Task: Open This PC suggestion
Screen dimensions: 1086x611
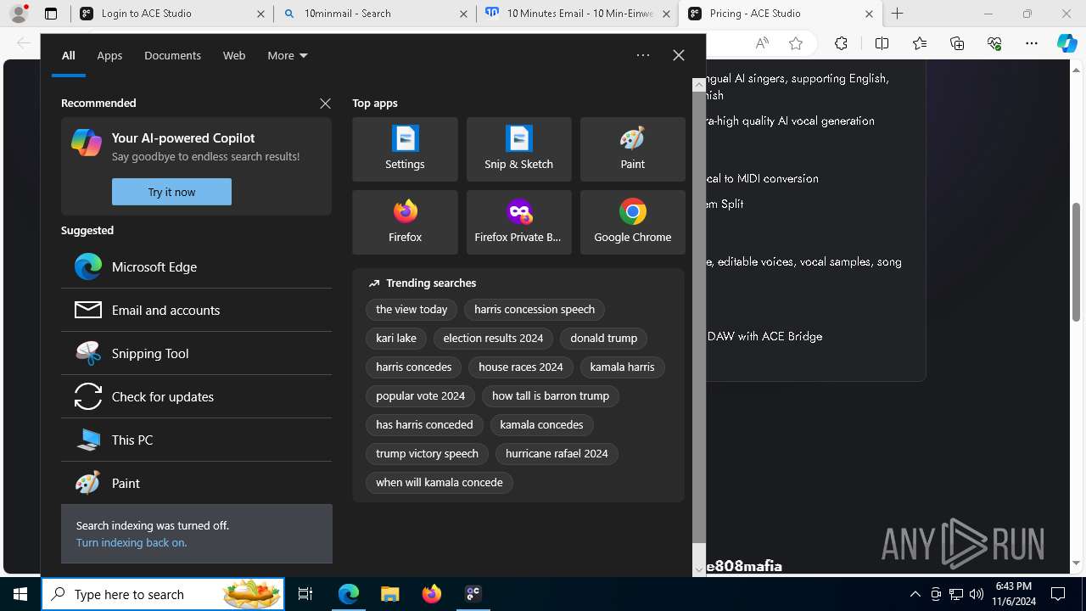Action: pos(196,440)
